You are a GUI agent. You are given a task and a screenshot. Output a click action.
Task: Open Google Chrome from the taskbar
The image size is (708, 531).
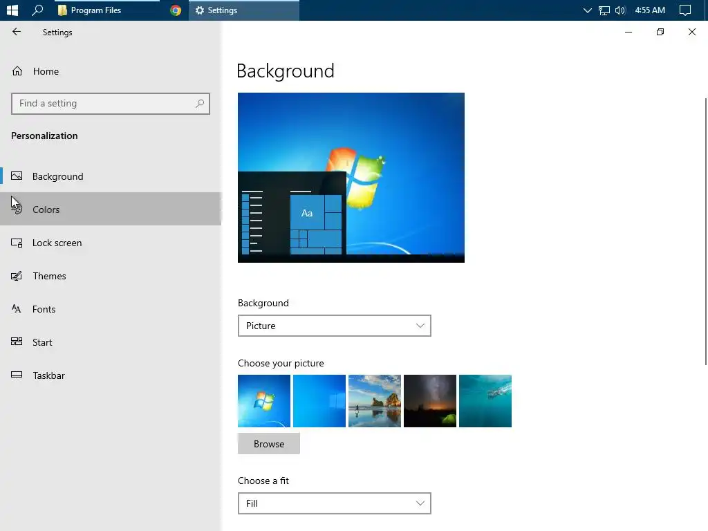176,10
